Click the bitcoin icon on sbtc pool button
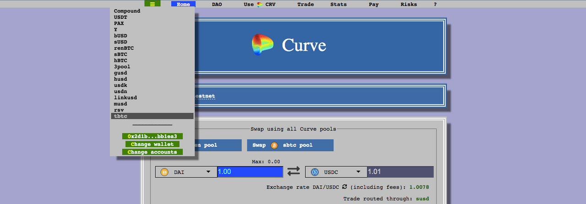This screenshot has height=204, width=586. click(x=274, y=145)
